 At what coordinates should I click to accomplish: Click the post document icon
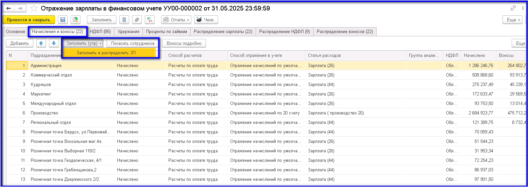coord(76,20)
